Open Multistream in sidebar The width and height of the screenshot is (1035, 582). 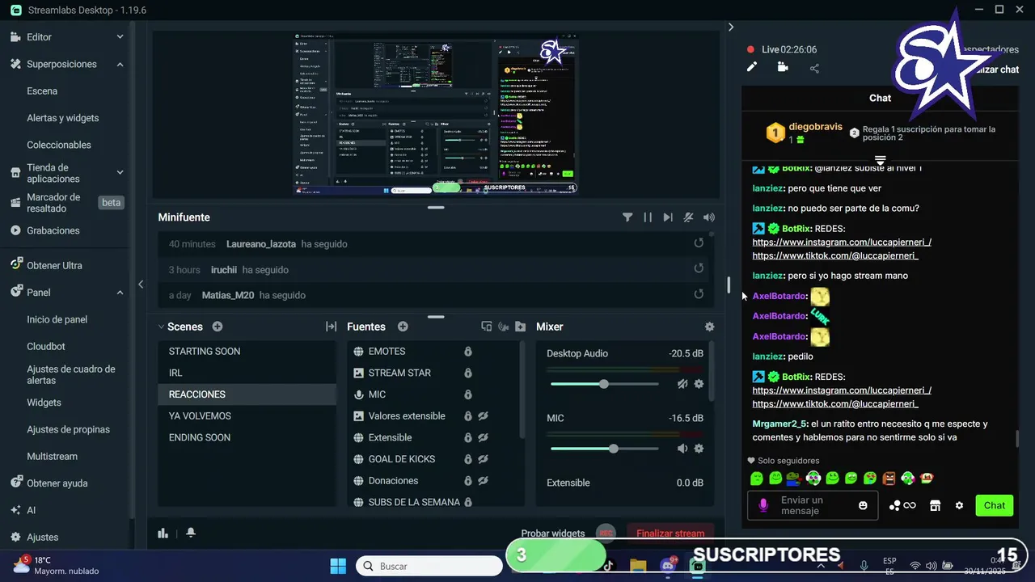pyautogui.click(x=52, y=456)
